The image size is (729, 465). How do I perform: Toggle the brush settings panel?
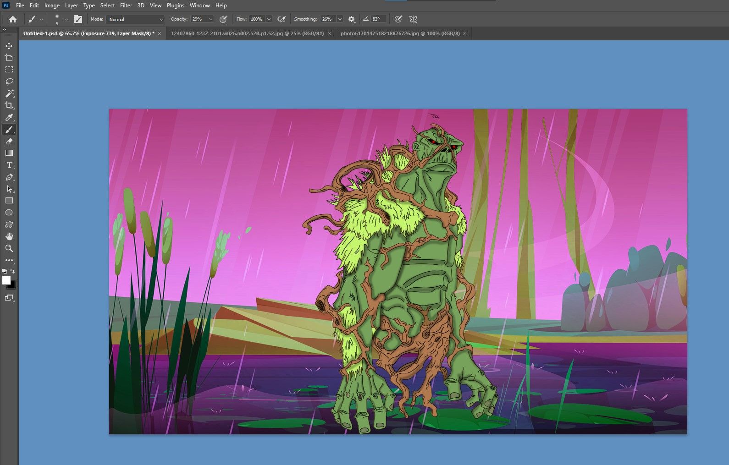pyautogui.click(x=78, y=19)
